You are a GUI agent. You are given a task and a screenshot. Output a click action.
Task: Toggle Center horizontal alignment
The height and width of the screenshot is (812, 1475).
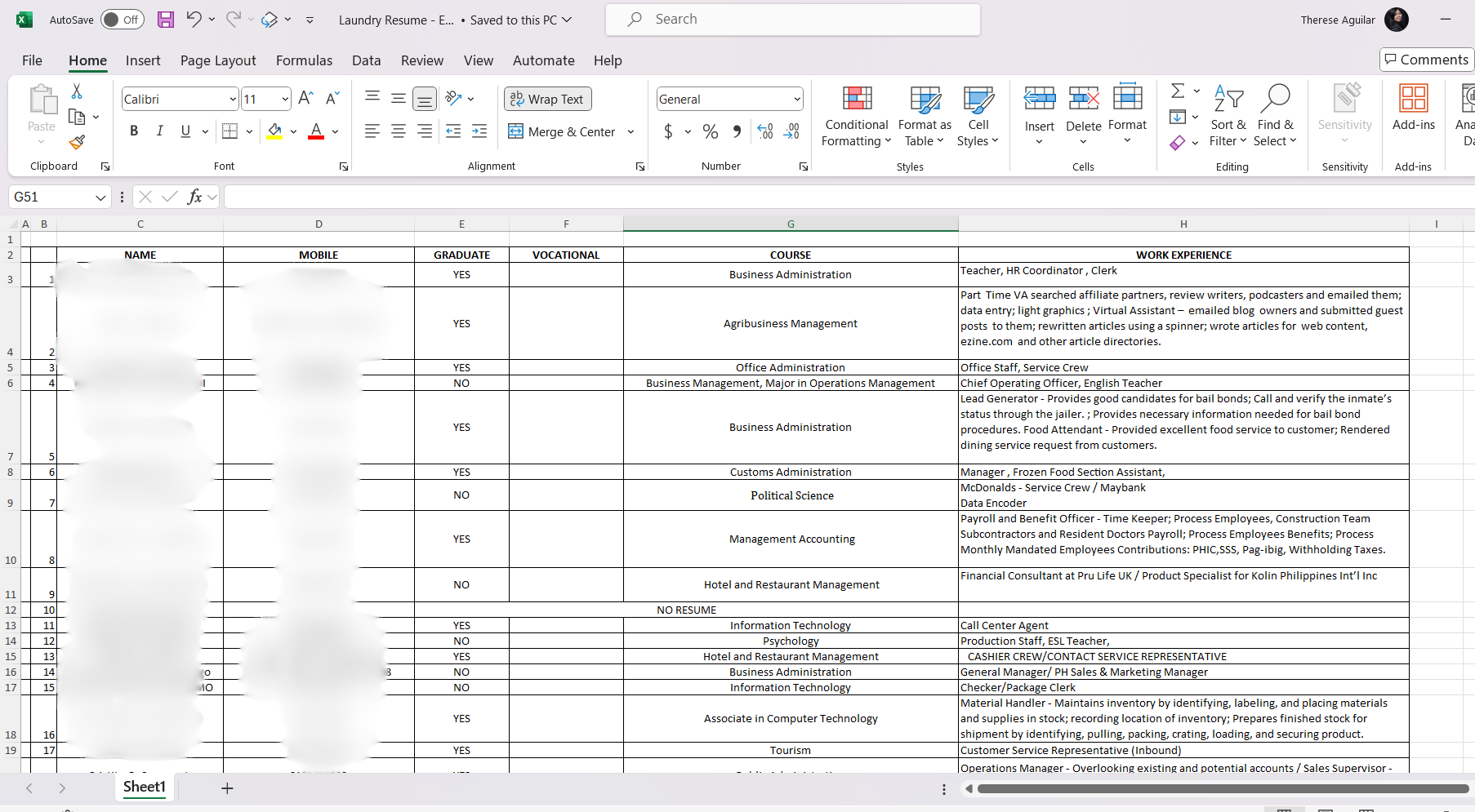pyautogui.click(x=399, y=131)
